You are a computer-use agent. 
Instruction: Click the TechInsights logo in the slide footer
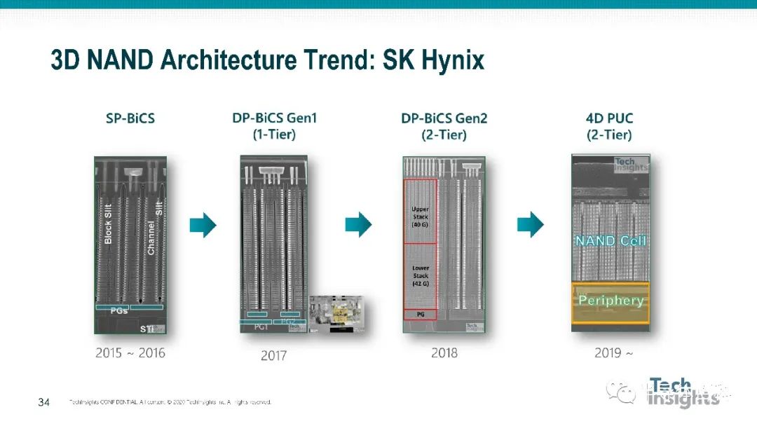(x=683, y=392)
